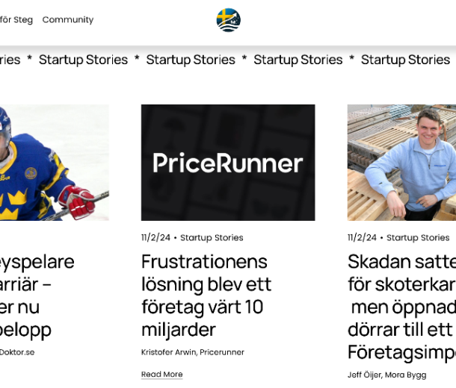Image resolution: width=456 pixels, height=388 pixels.
Task: Click author line Kristofer Arwin, Pricerunner
Action: [193, 352]
